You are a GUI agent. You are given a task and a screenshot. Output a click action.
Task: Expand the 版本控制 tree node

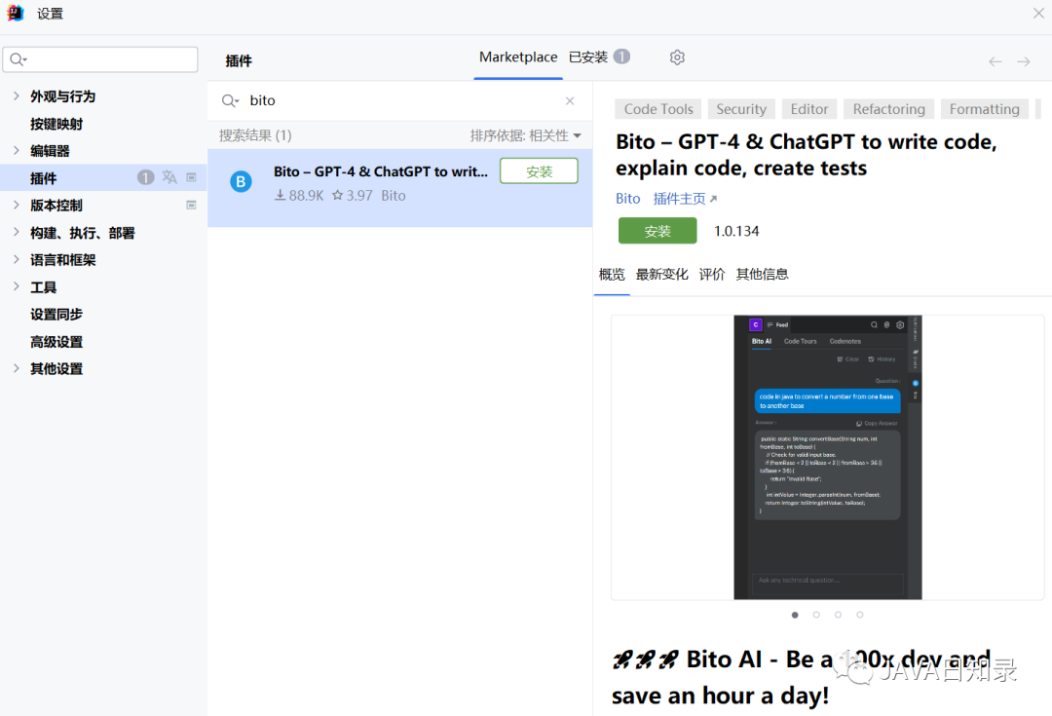pyautogui.click(x=17, y=205)
